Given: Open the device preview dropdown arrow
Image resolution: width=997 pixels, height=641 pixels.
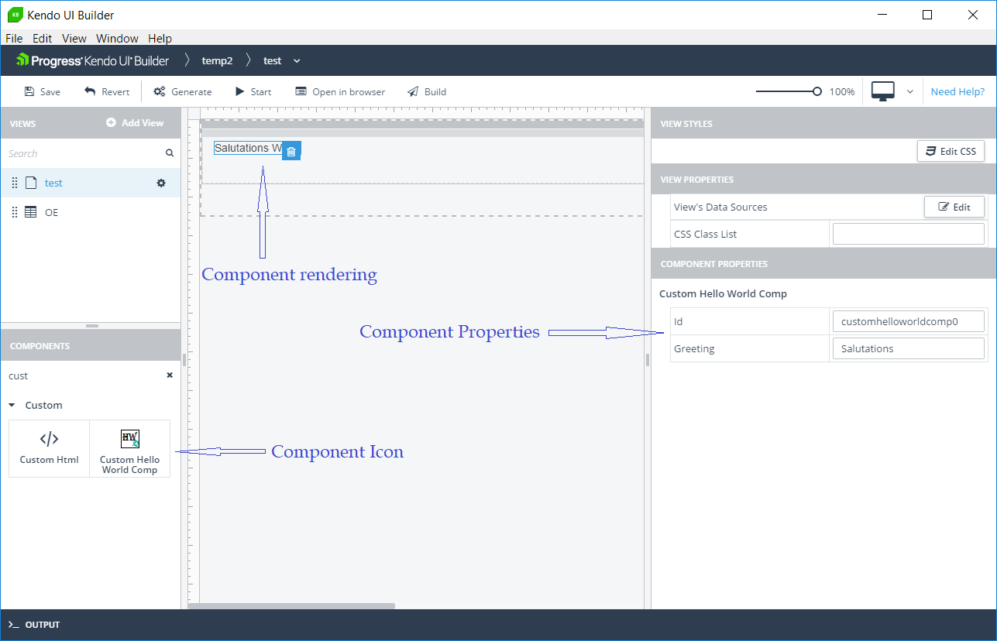Looking at the screenshot, I should 910,91.
